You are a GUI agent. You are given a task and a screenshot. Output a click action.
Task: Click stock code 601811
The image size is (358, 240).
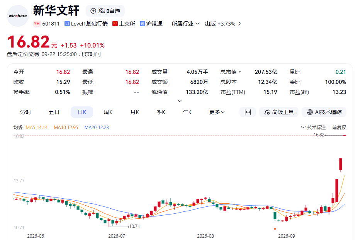coord(51,24)
